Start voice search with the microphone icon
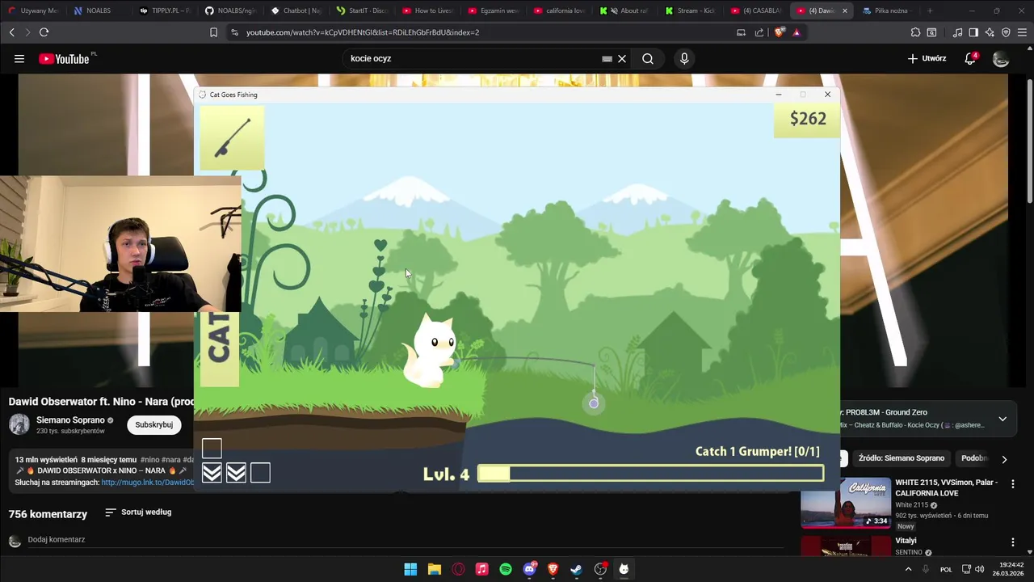 [x=684, y=58]
